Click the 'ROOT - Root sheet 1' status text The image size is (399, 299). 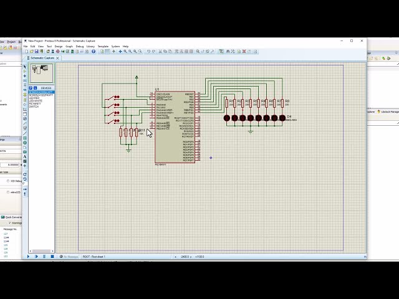point(94,257)
